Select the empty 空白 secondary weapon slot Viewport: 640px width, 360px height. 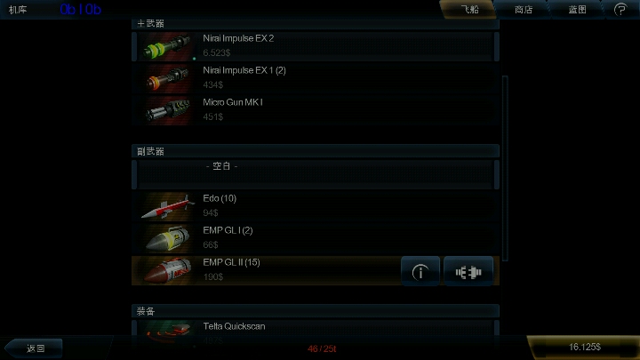point(315,174)
